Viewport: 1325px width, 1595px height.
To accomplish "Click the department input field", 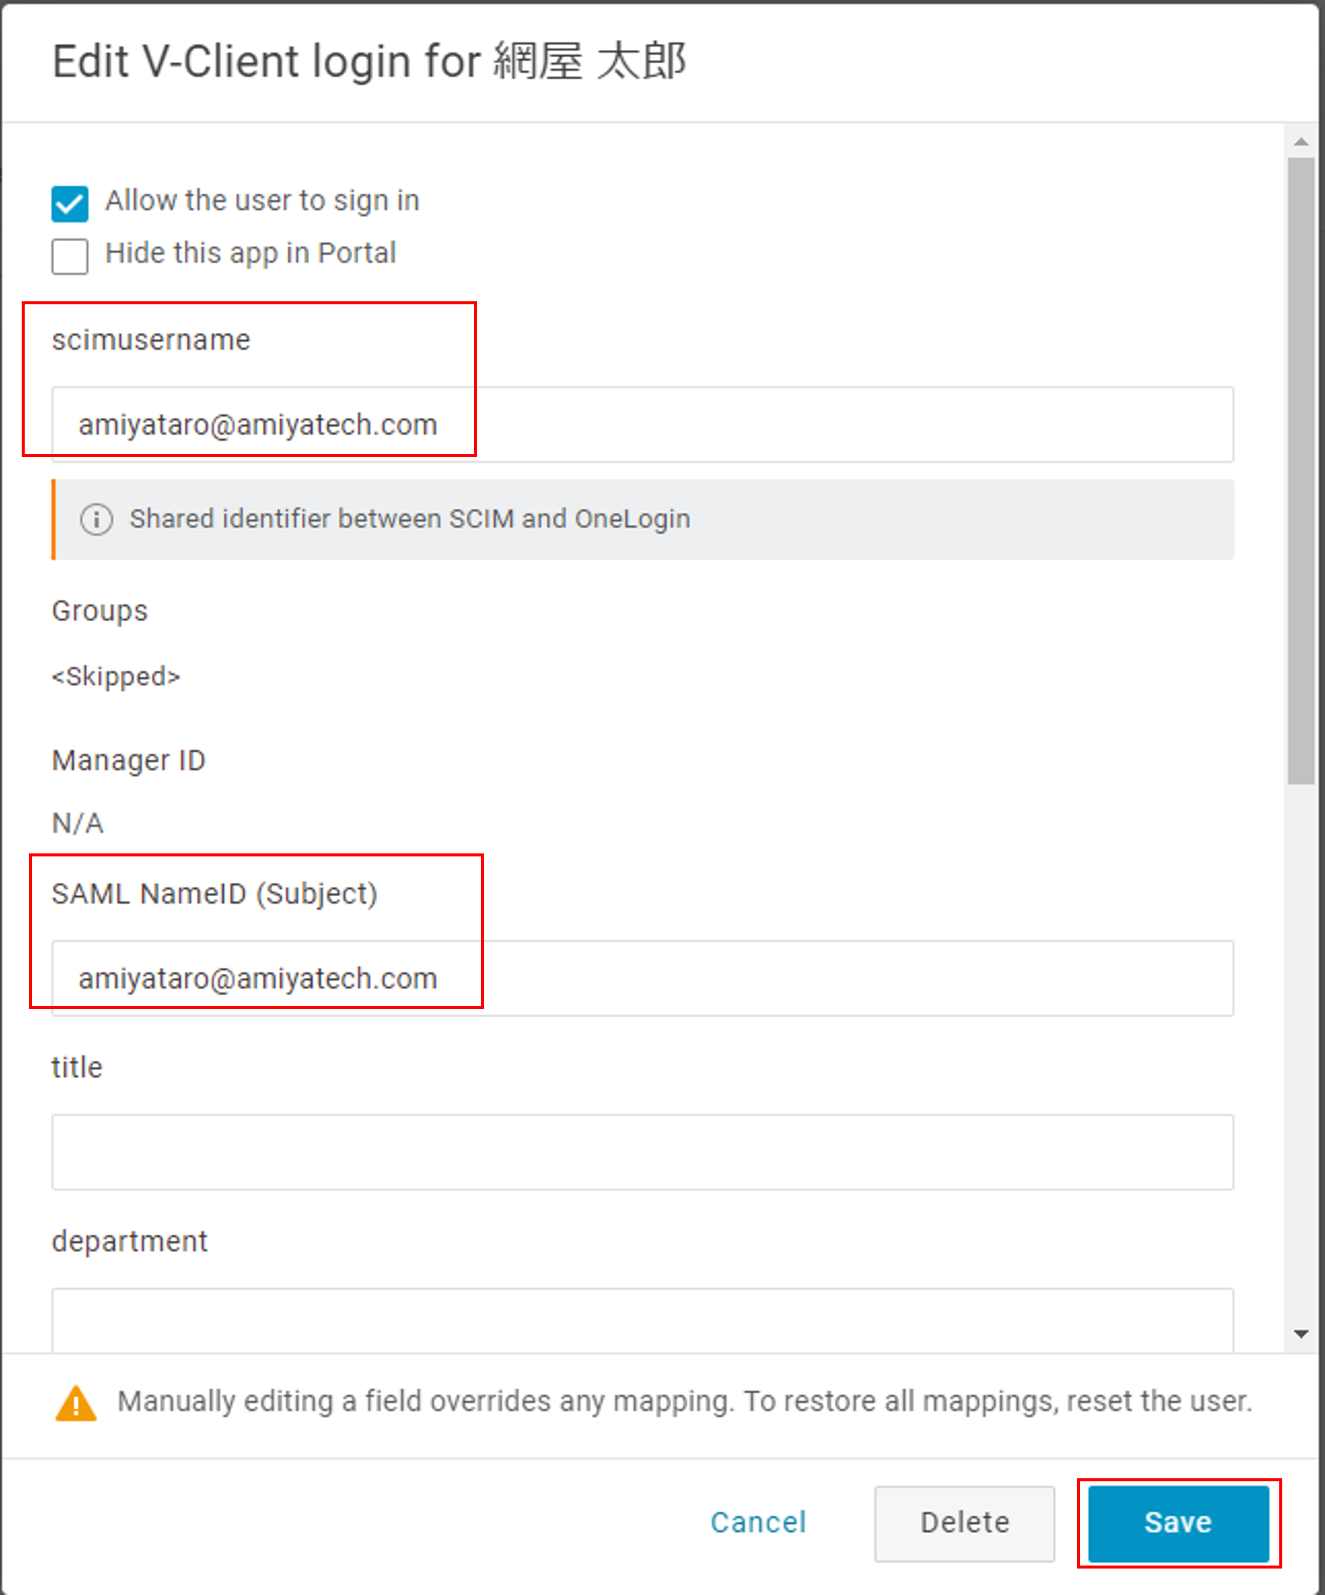I will (643, 1320).
